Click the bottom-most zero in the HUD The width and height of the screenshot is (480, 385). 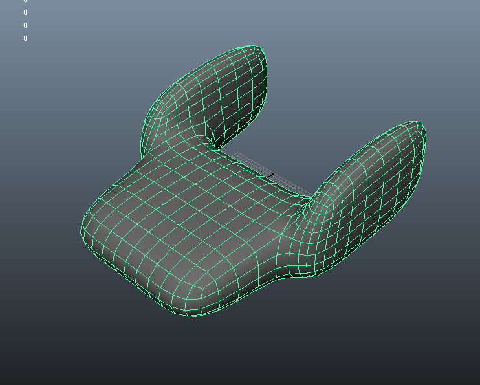point(26,38)
